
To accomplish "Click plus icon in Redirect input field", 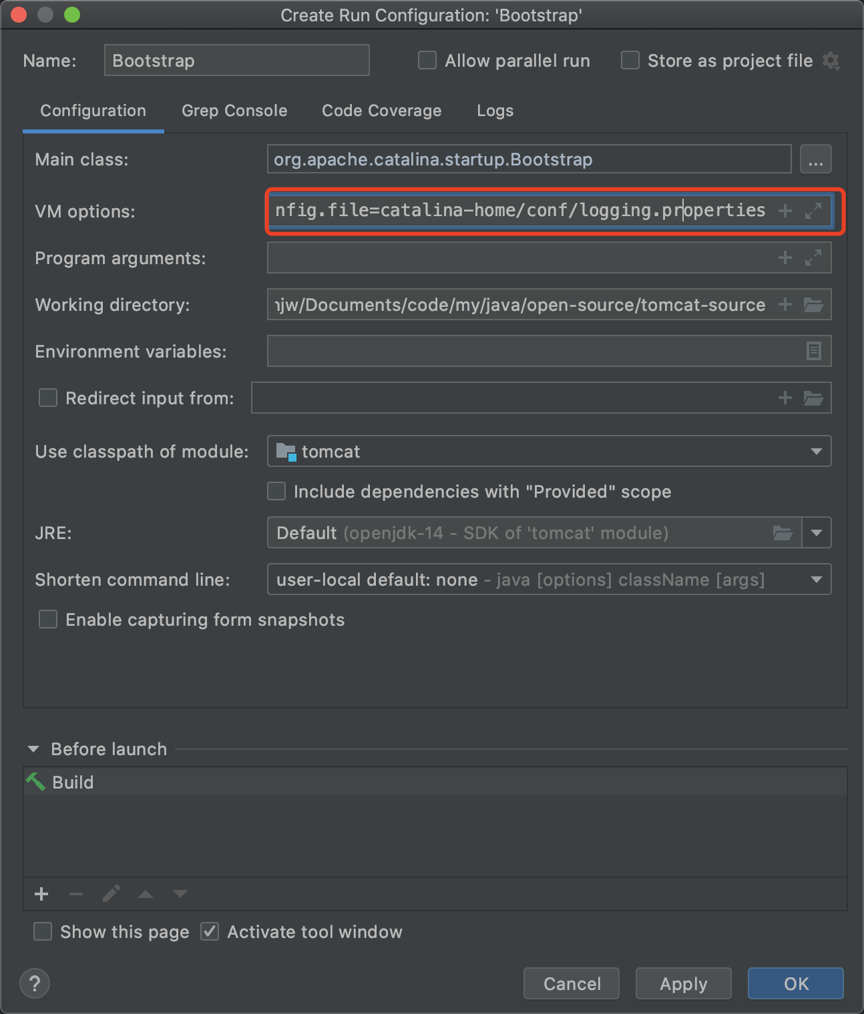I will (x=785, y=398).
